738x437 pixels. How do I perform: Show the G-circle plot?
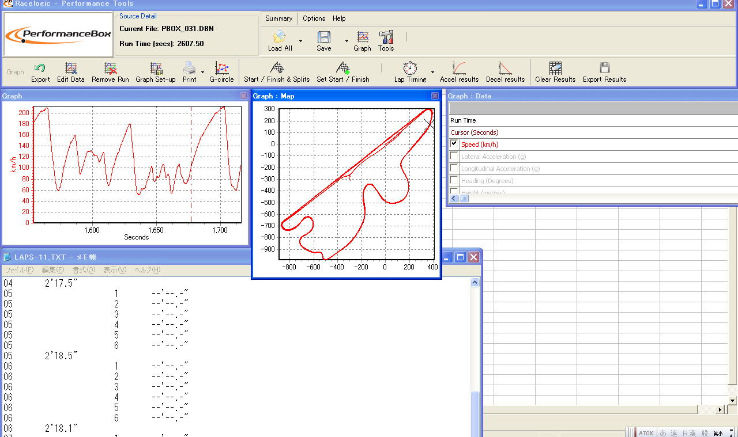pyautogui.click(x=221, y=69)
